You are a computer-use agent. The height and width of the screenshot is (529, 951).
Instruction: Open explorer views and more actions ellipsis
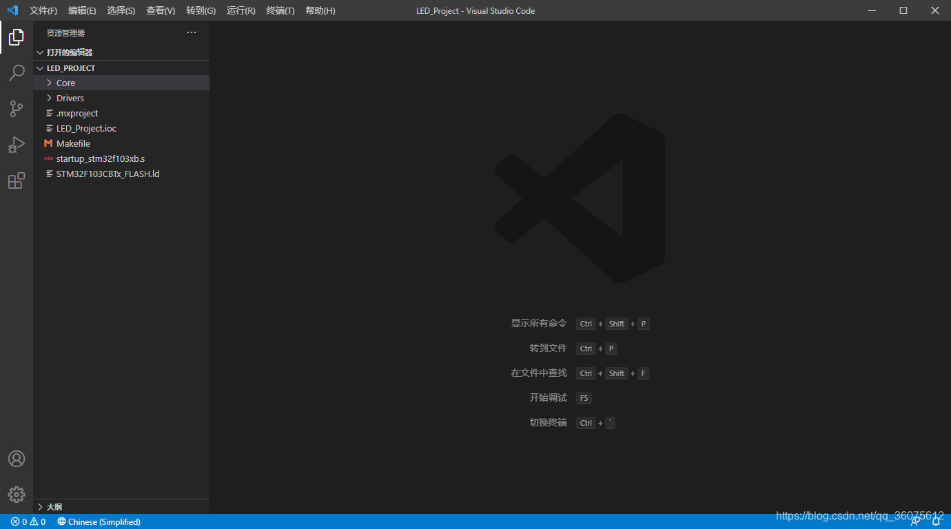point(192,32)
